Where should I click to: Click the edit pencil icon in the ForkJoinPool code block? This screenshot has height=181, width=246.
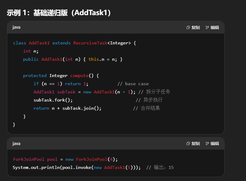[207, 144]
